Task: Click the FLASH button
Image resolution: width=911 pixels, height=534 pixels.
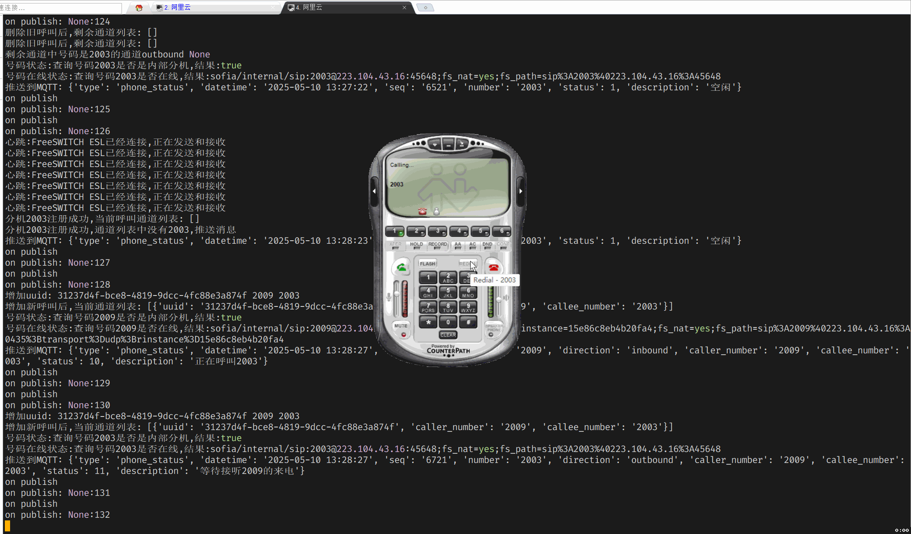Action: pyautogui.click(x=427, y=263)
